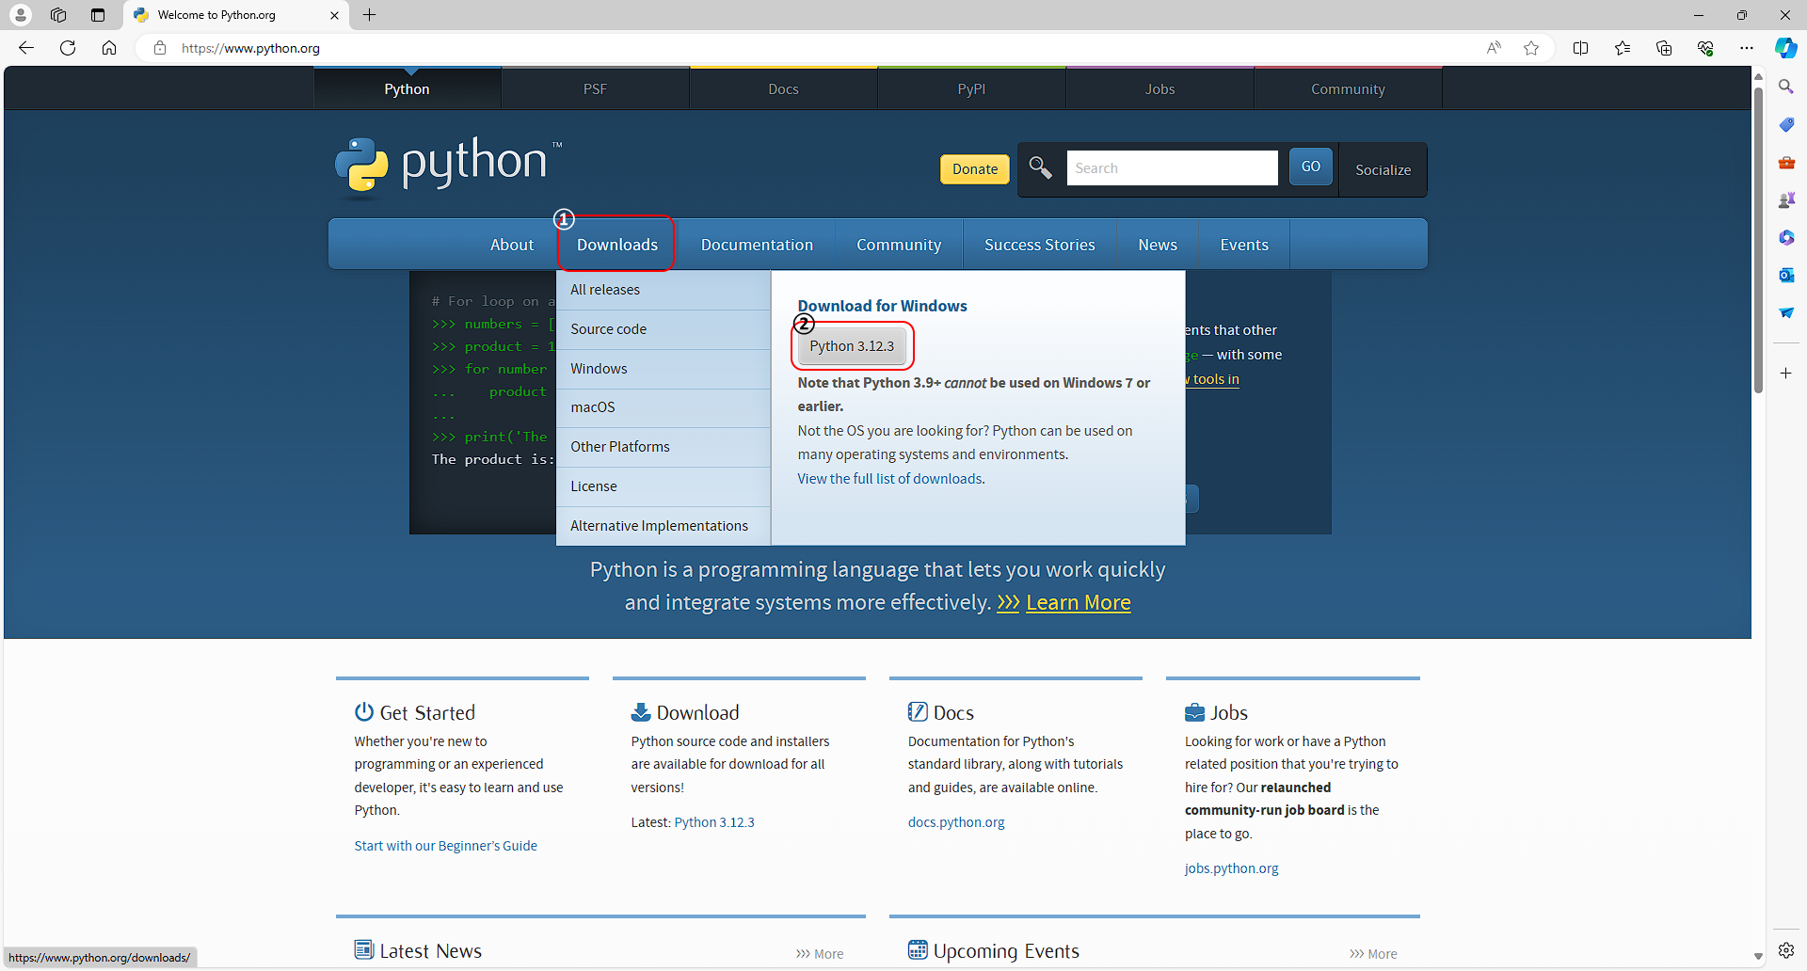Expand the Downloads navigation menu
Screen dimensions: 1807x971
[x=616, y=244]
